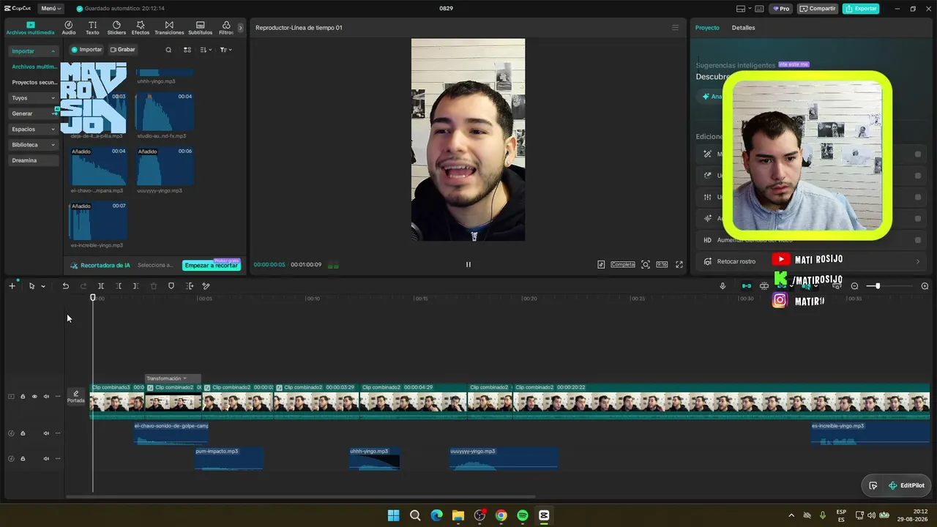Screen dimensions: 937x527
Task: Hide the main video track
Action: pos(34,397)
